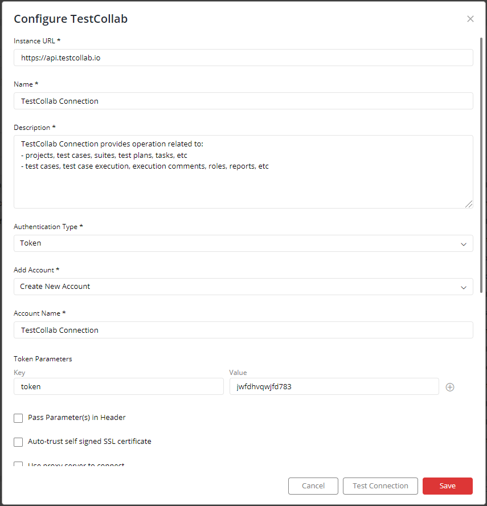Focus the Account Name field
This screenshot has width=487, height=506.
click(x=243, y=330)
